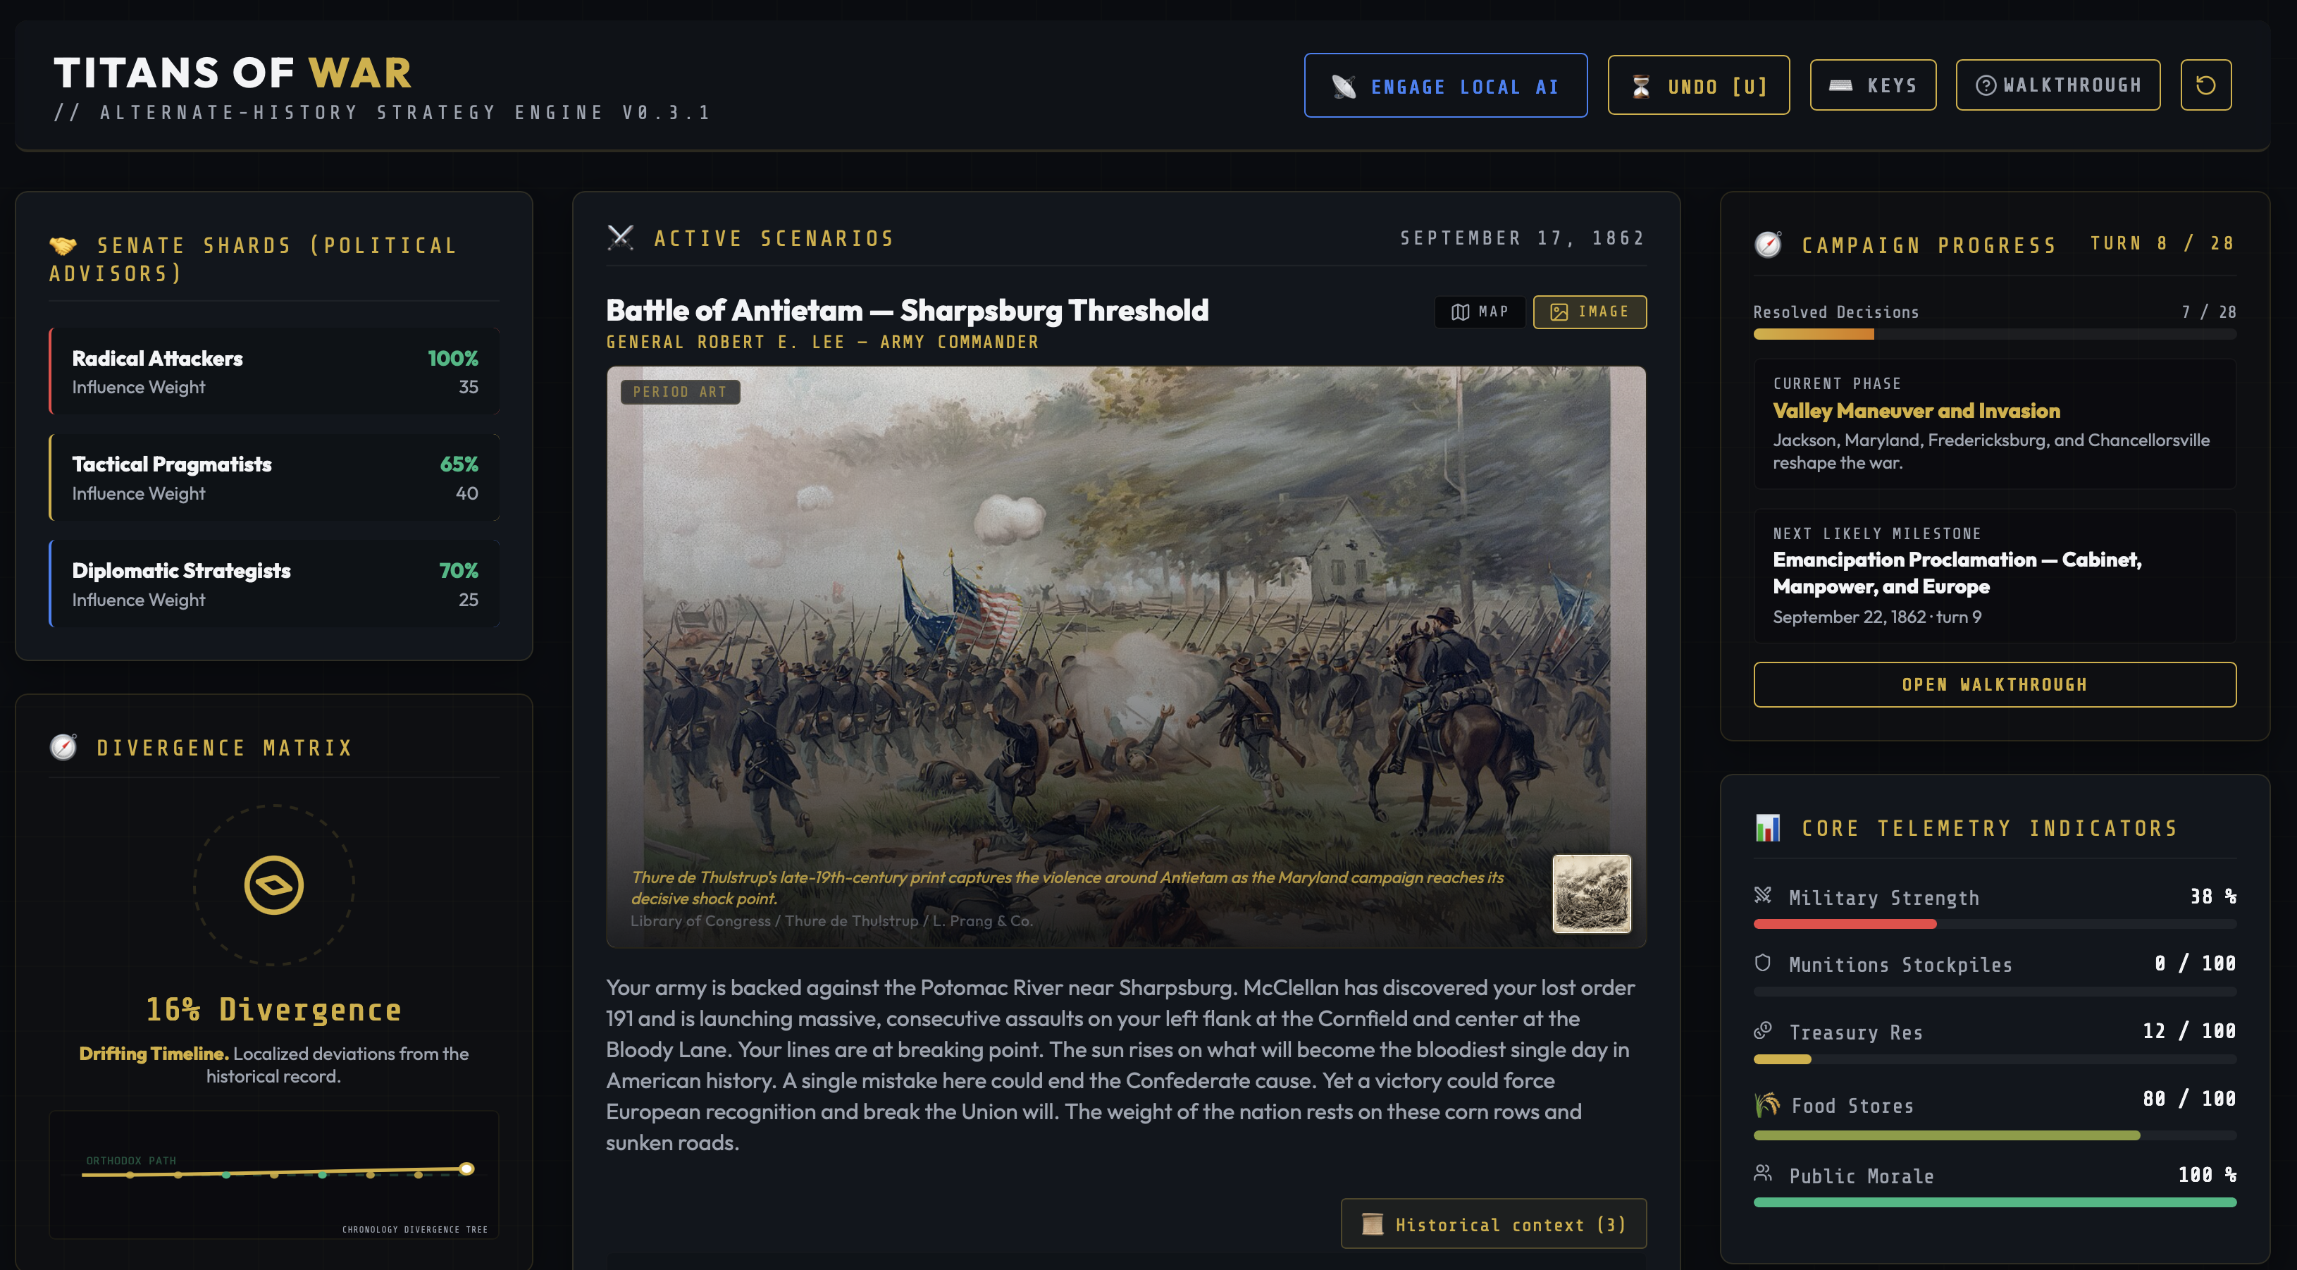
Task: Expand Historical context (3)
Action: click(x=1494, y=1224)
